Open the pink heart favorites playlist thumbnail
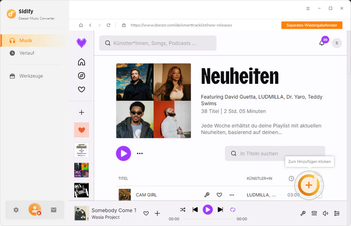This screenshot has width=351, height=226. [x=81, y=130]
